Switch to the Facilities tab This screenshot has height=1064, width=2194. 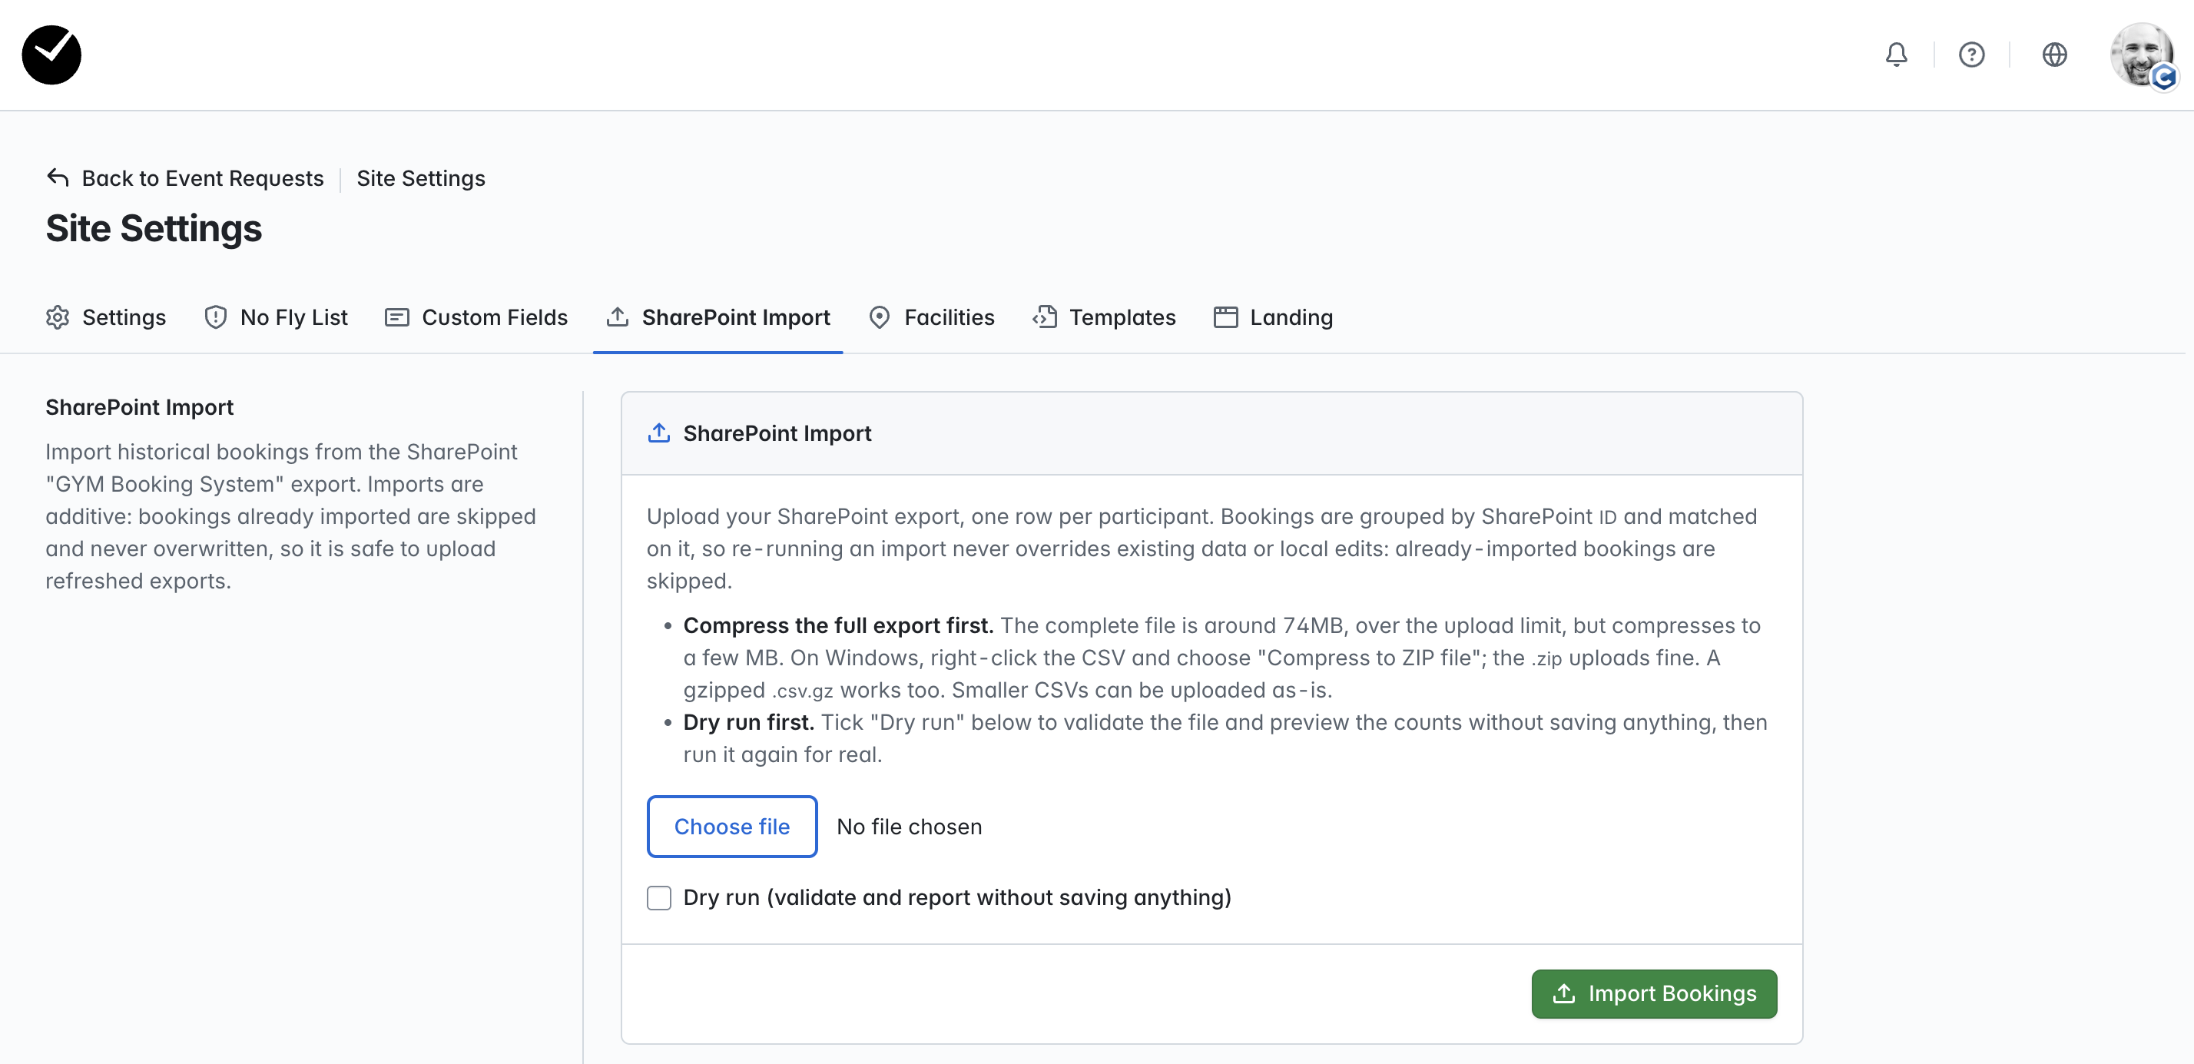[931, 317]
